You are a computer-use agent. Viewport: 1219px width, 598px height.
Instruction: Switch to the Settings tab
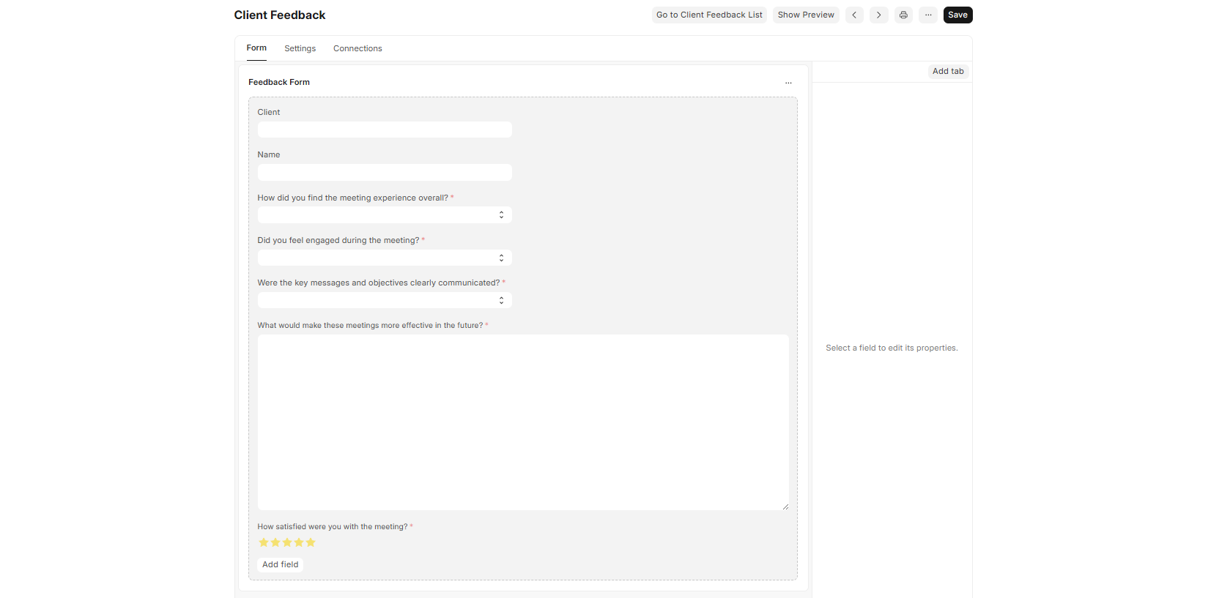(x=300, y=48)
